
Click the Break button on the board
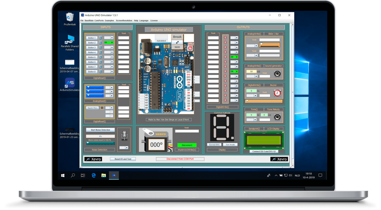click(178, 37)
